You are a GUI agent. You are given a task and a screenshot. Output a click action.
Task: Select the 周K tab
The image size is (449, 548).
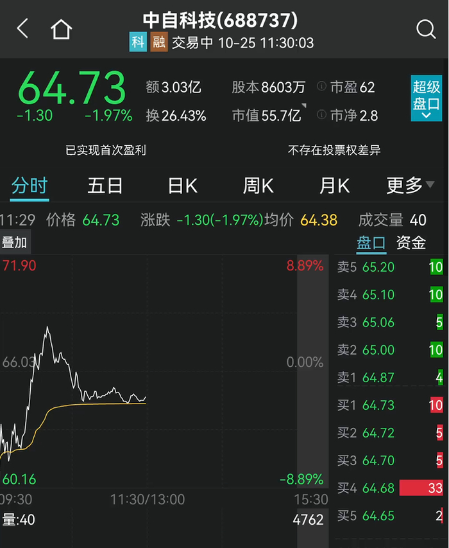tap(258, 186)
